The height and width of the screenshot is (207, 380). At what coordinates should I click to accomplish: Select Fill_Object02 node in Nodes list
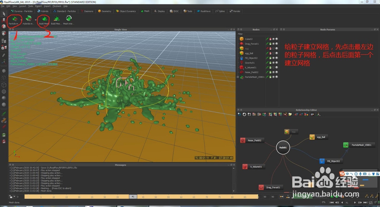point(251,58)
